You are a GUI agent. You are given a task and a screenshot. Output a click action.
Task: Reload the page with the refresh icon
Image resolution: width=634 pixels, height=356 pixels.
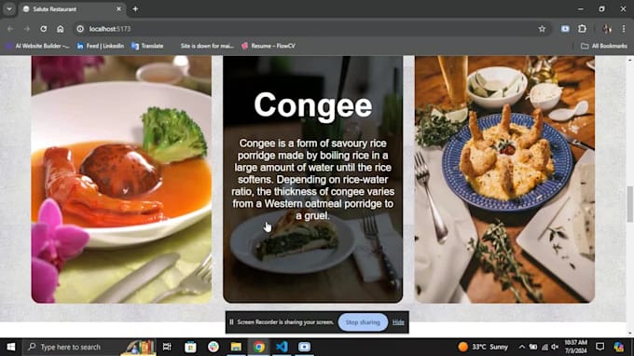(x=43, y=29)
